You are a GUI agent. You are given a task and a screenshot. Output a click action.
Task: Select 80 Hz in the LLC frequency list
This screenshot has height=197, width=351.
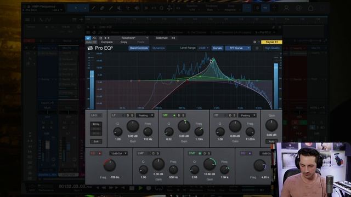tap(96, 124)
